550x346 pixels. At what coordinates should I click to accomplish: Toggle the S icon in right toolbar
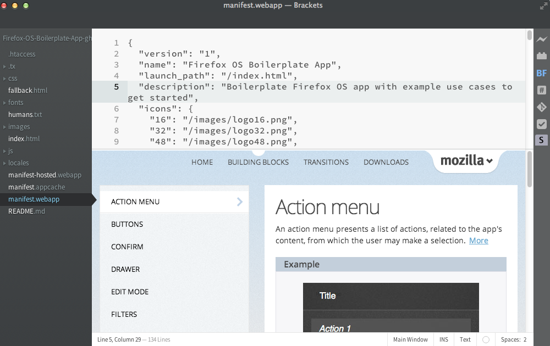click(541, 140)
